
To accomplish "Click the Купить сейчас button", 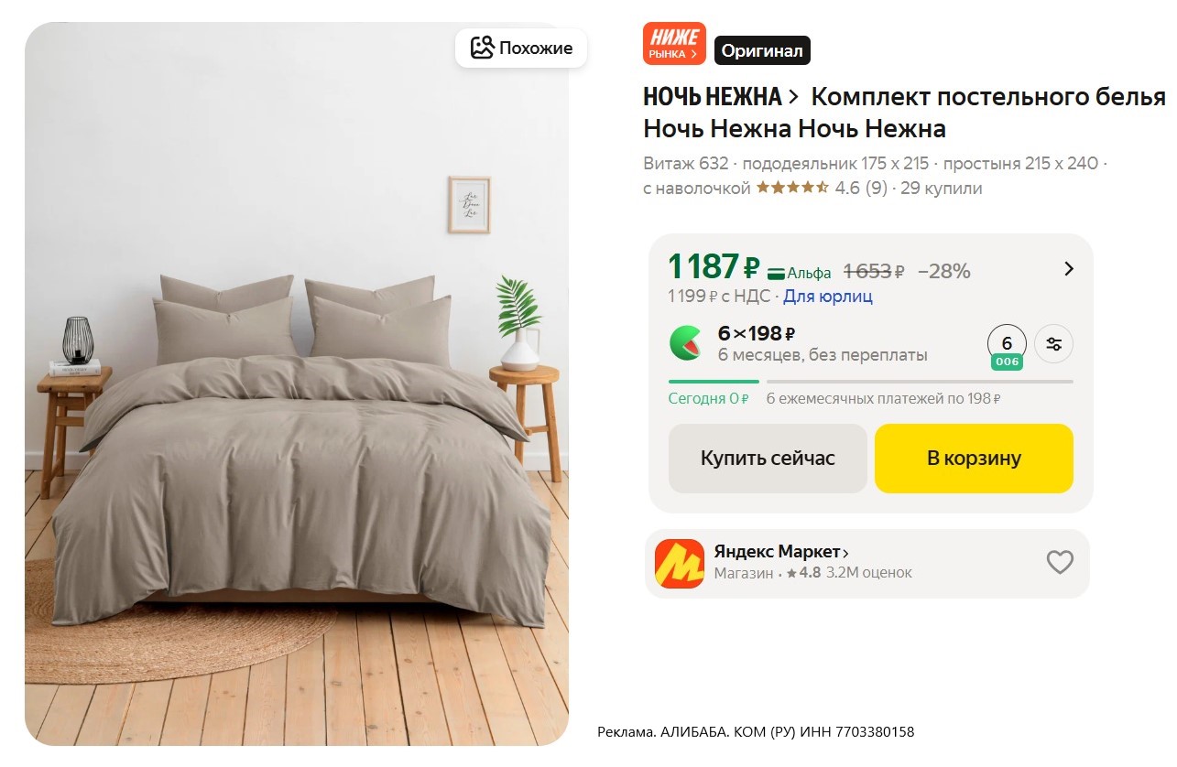I will point(768,459).
